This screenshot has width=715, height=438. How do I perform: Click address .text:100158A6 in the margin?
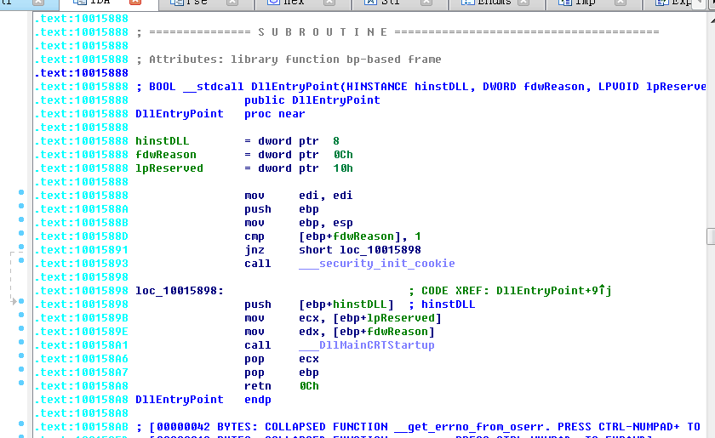click(x=82, y=359)
